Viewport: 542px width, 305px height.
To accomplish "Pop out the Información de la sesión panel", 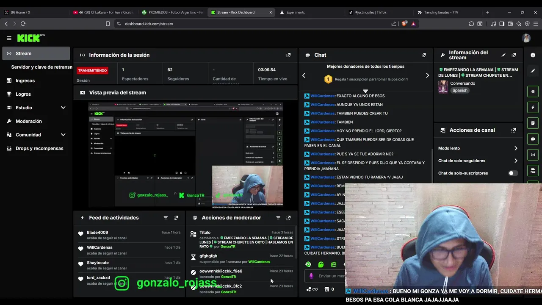I will (x=288, y=55).
